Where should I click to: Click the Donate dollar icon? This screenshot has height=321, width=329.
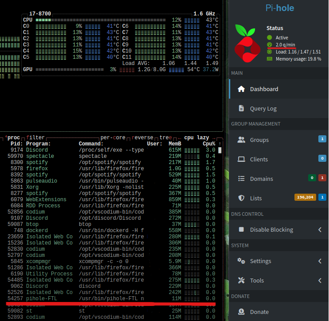click(241, 312)
